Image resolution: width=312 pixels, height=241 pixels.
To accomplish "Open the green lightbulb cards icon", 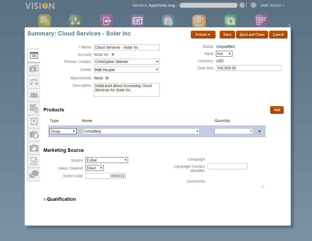I will [x=230, y=21].
